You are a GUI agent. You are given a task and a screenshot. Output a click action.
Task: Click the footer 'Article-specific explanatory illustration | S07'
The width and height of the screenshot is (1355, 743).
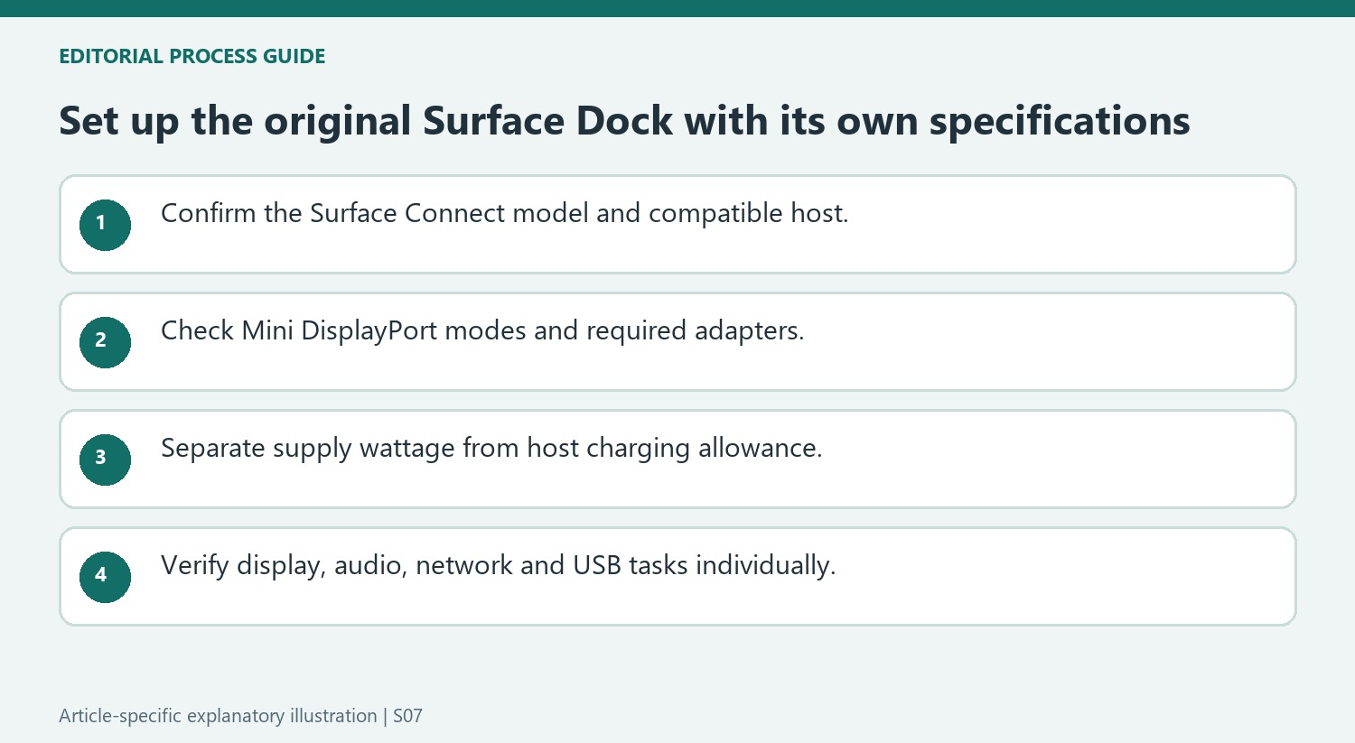coord(240,716)
